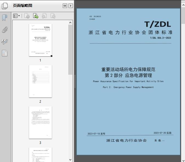Click the heading "浙江省电力行业协会团体标准"
The width and height of the screenshot is (185, 162).
(x=130, y=32)
